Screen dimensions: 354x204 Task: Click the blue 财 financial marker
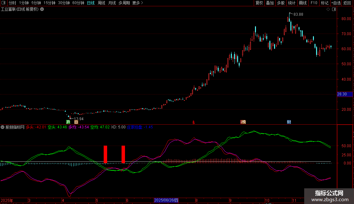289,122
